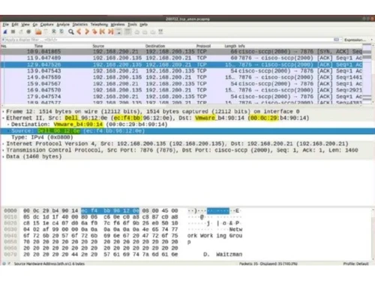This screenshot has height=281, width=375.
Task: Select packet 13 at time 9.047543
Action: coord(181,71)
